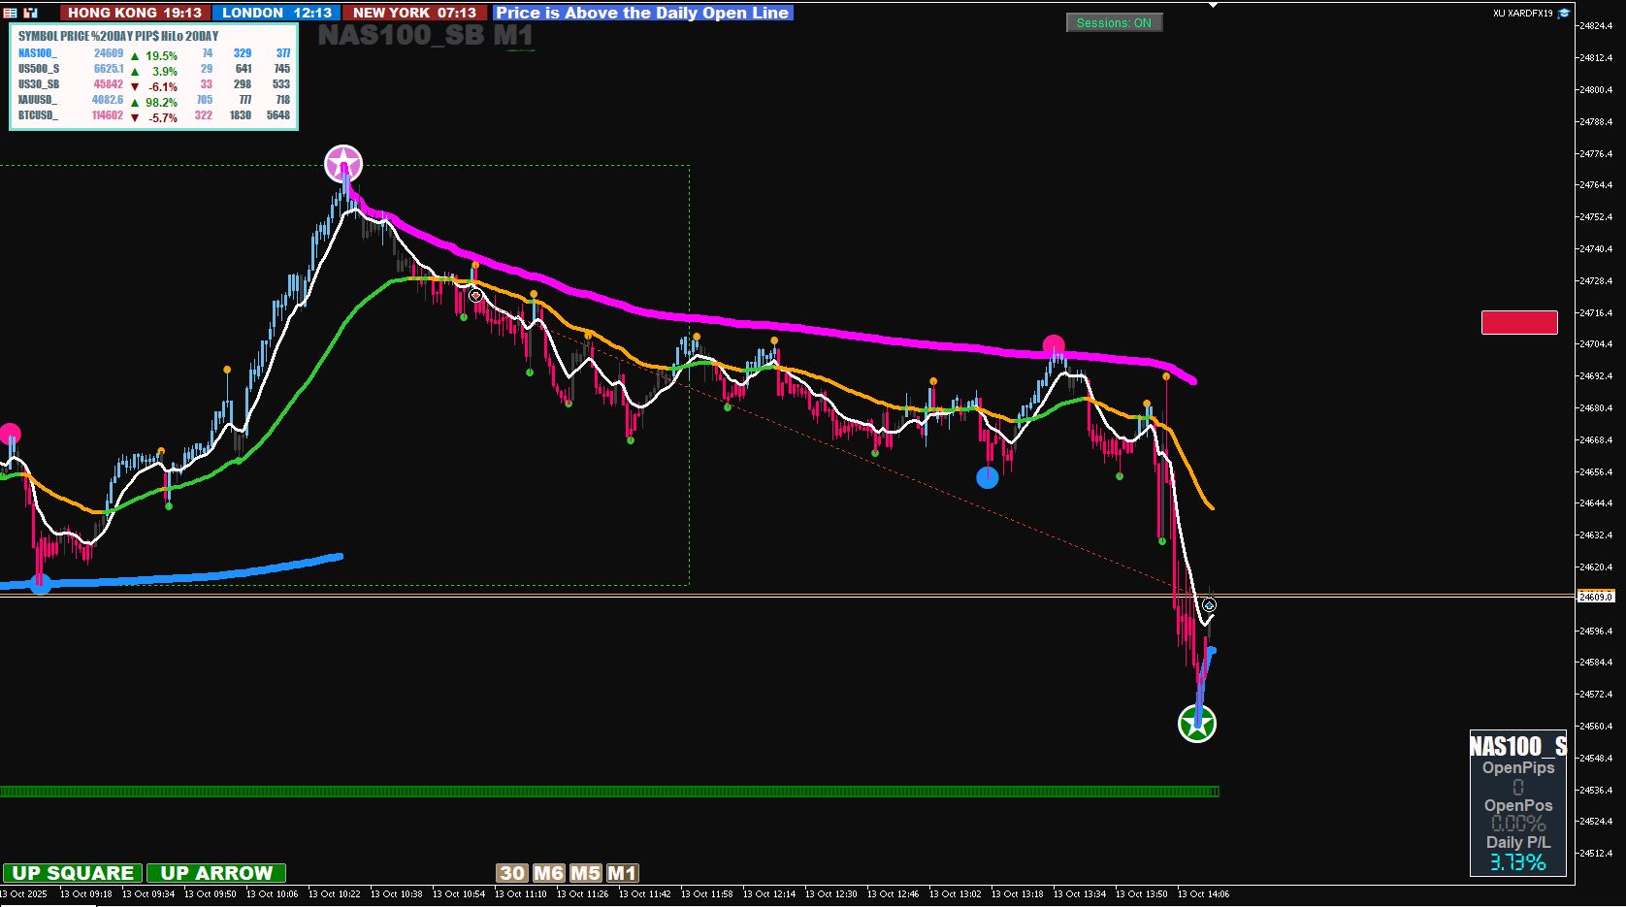
Task: Switch to the M6 timeframe button
Action: (548, 873)
